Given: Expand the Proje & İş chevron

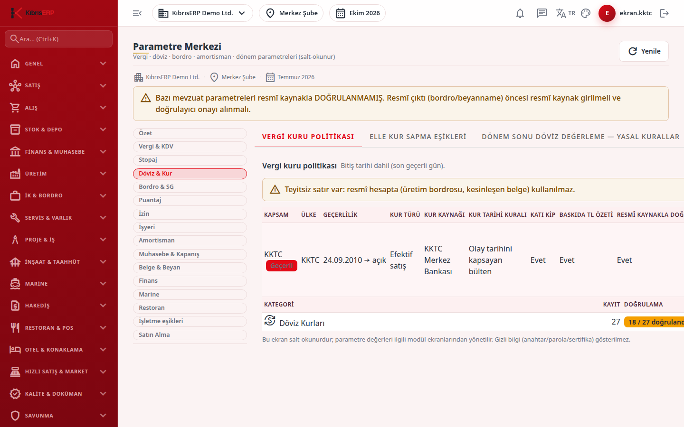Looking at the screenshot, I should (103, 240).
